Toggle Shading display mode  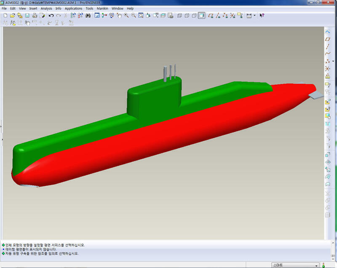coord(202,16)
